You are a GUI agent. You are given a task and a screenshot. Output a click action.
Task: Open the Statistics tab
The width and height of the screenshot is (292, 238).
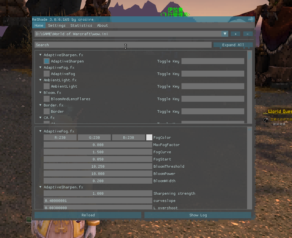coord(81,25)
